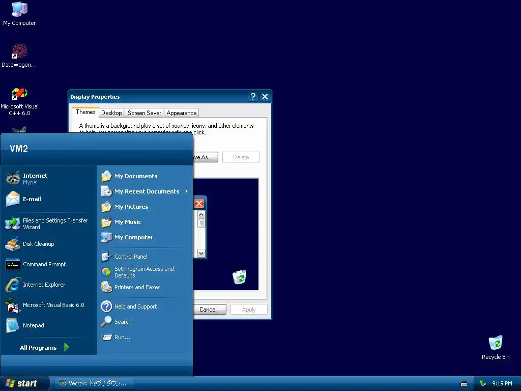Click the taskbar clock showing 9:19 PM
The width and height of the screenshot is (521, 391).
[x=502, y=383]
